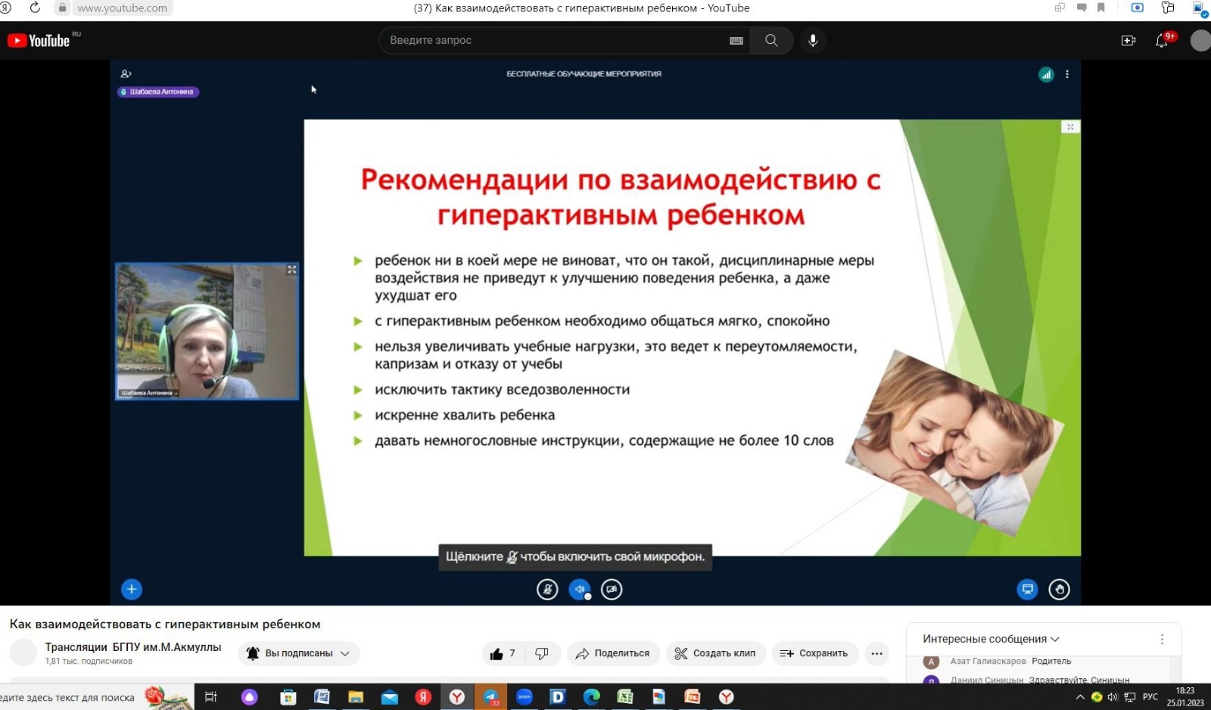Click the YouTube logo to go home
This screenshot has width=1211, height=710.
39,41
